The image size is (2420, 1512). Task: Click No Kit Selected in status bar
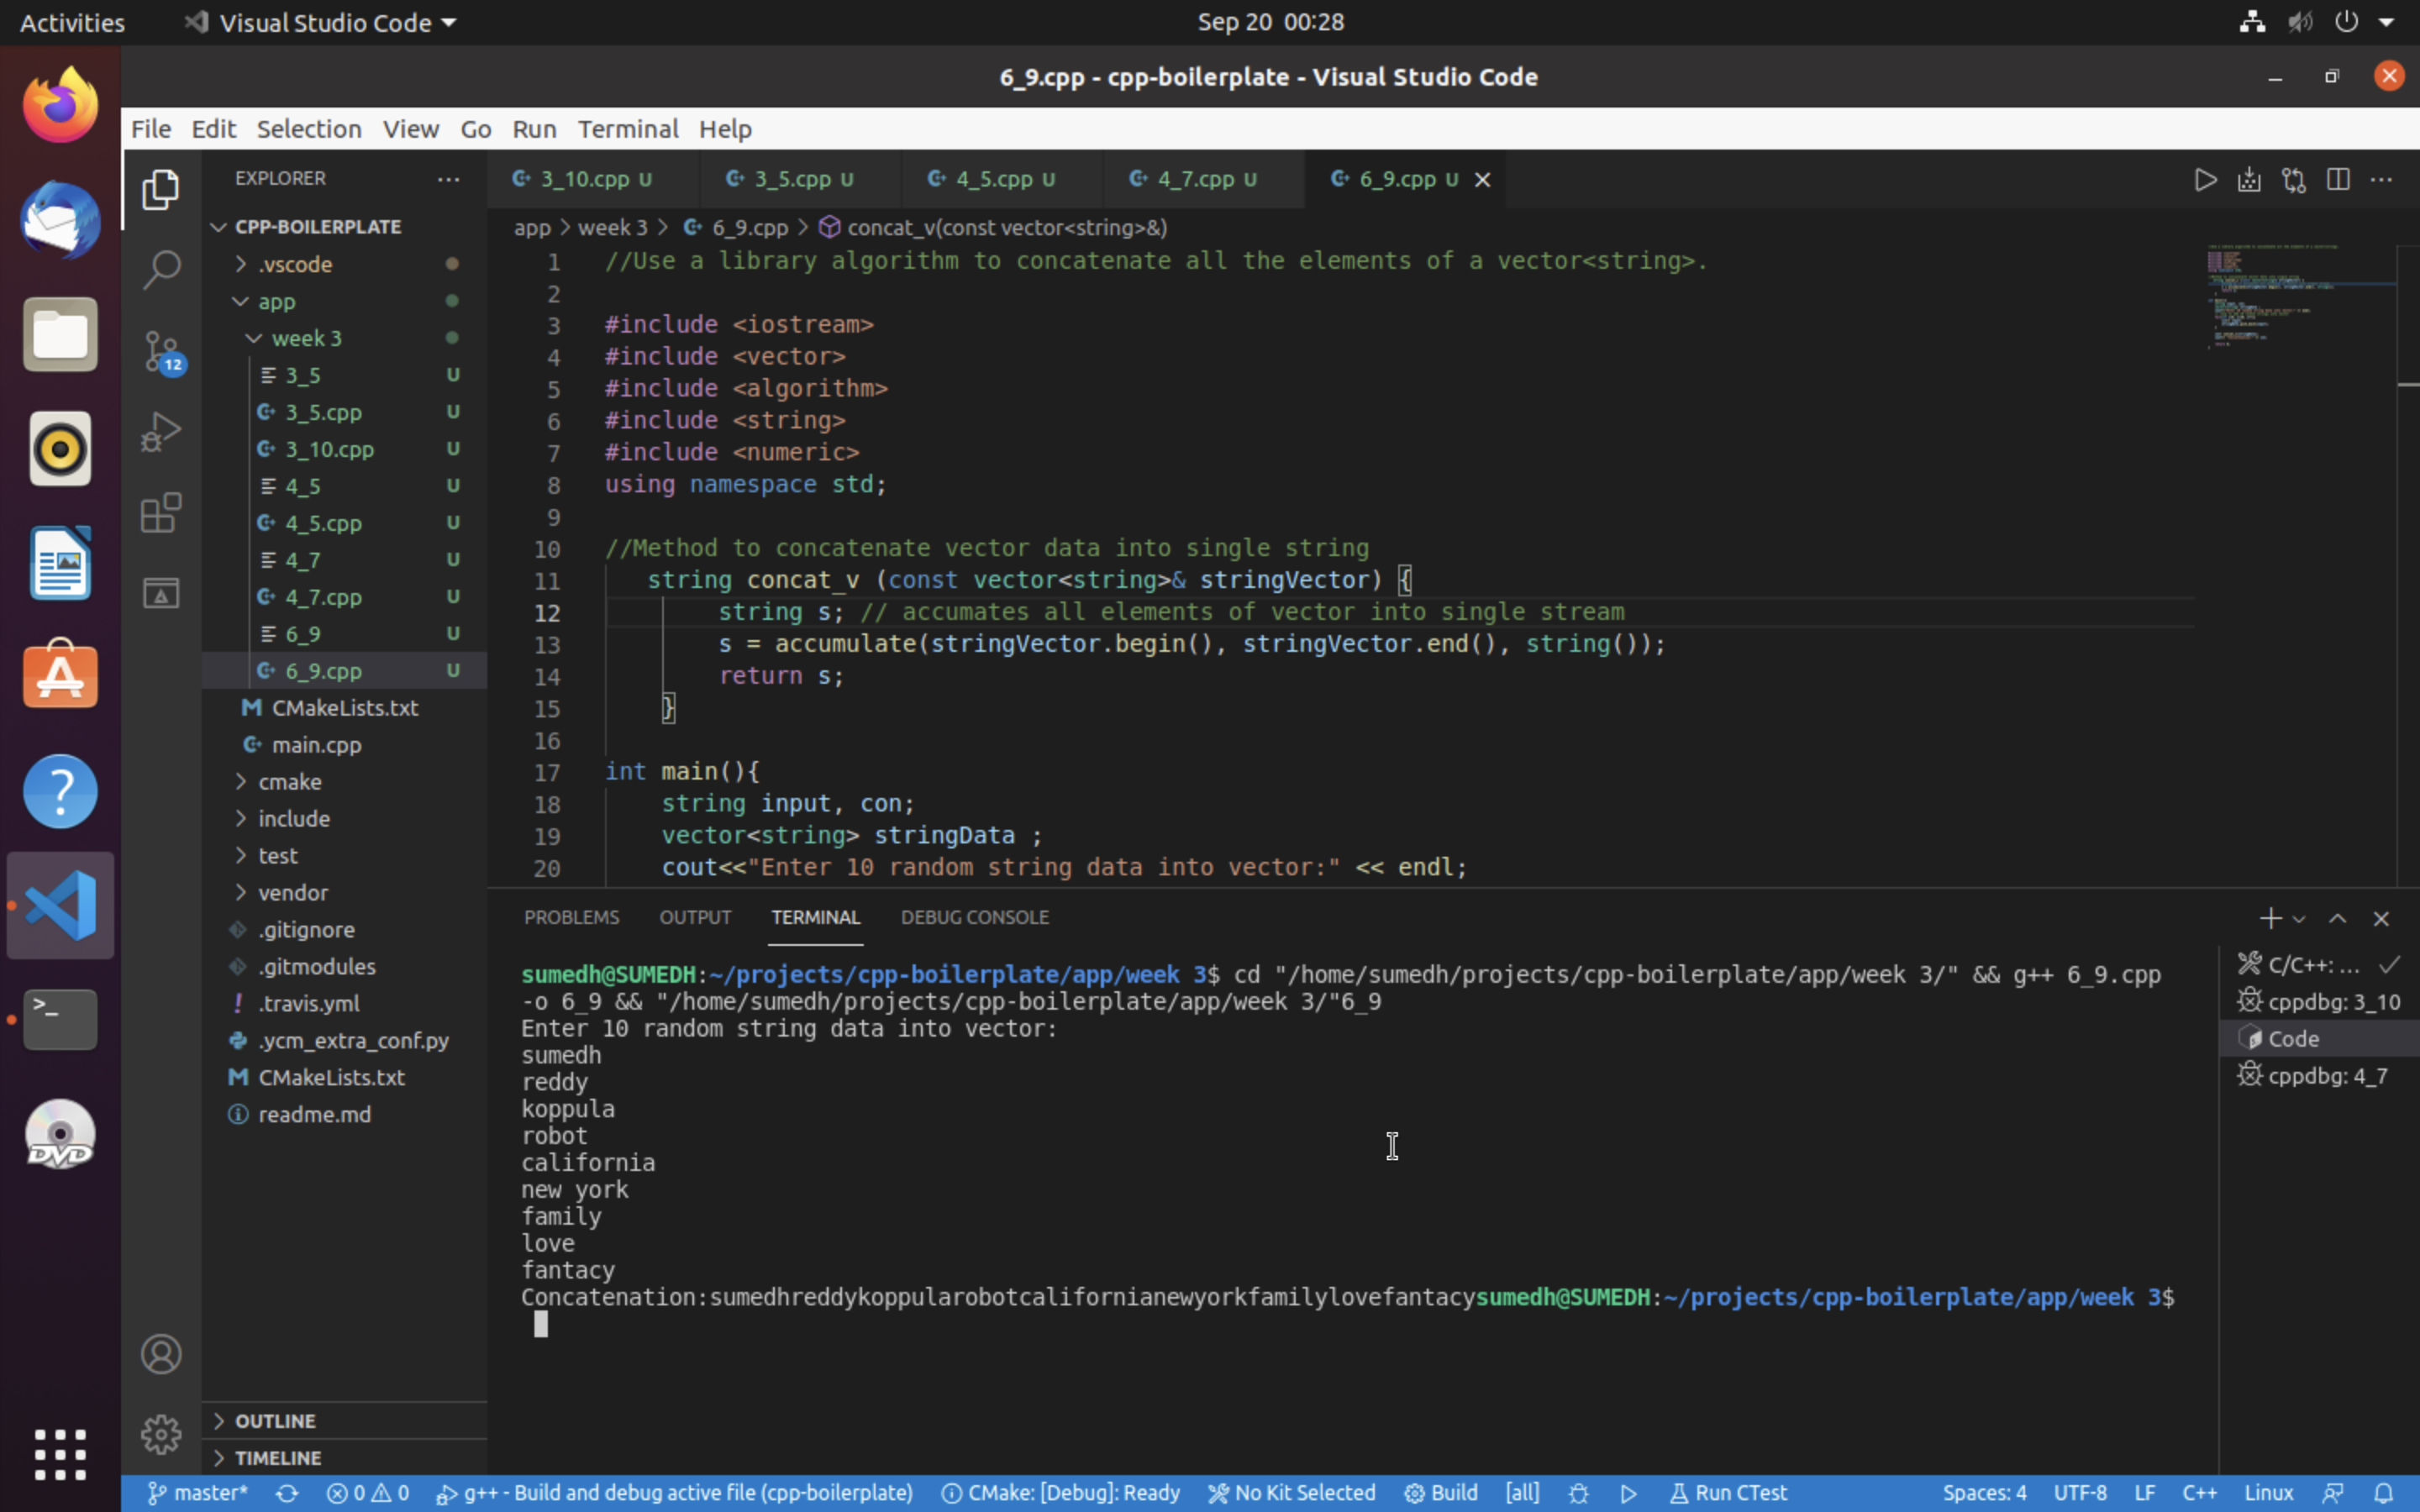click(x=1291, y=1493)
